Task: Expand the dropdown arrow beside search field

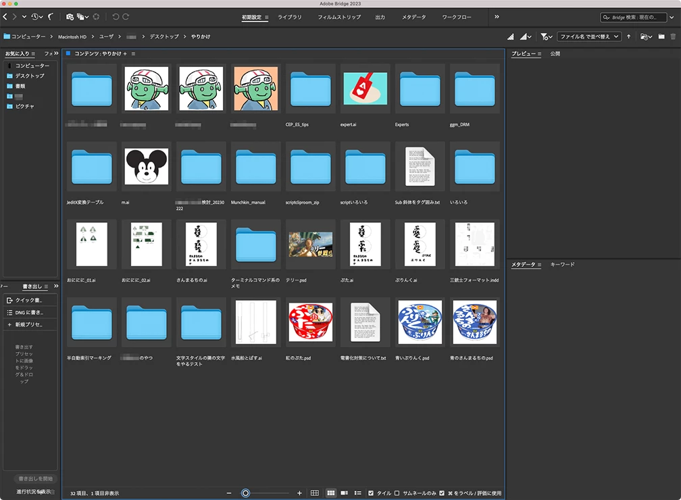Action: 672,18
